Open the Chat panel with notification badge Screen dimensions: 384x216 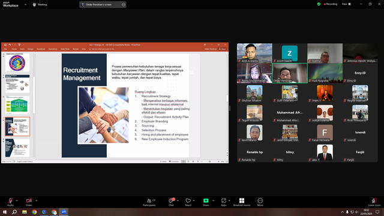[x=171, y=202]
